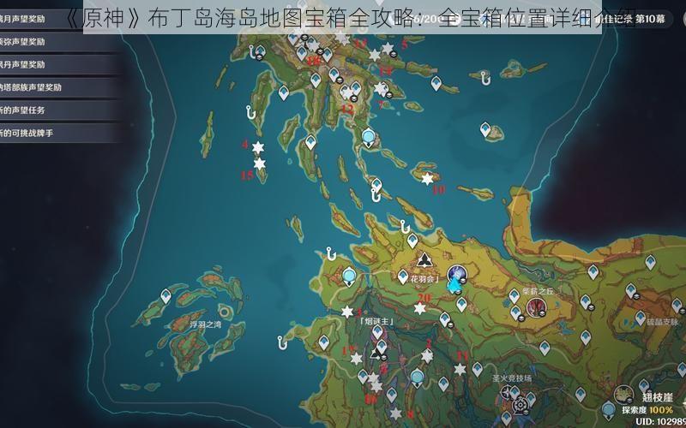Open the 纳塔部族声望奖励 sidebar entry

click(59, 87)
